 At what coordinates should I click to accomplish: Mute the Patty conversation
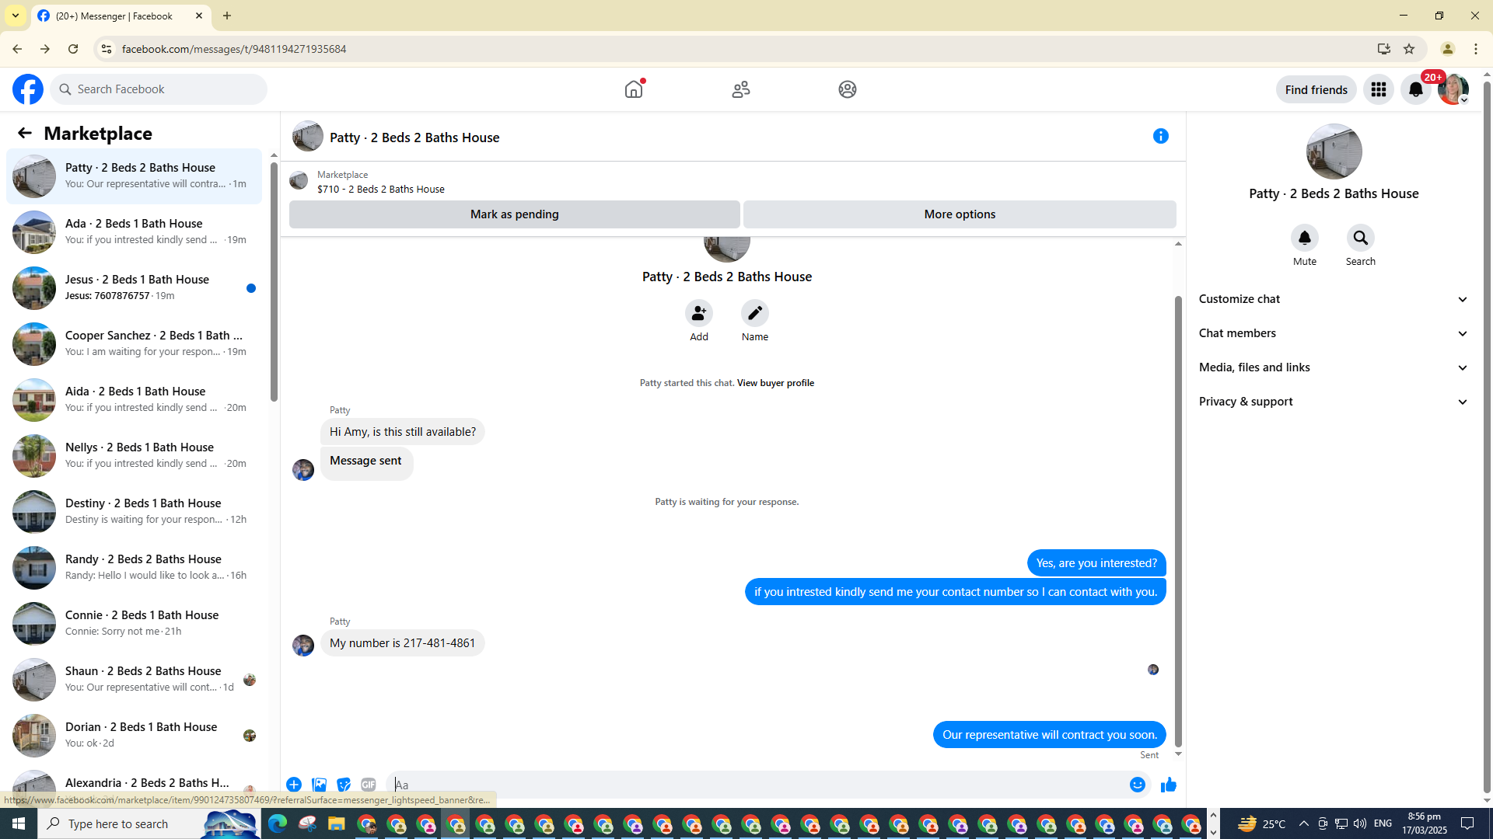point(1305,238)
